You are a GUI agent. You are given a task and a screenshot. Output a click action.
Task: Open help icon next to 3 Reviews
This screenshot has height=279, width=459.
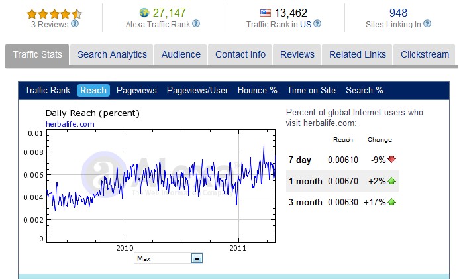[x=75, y=23]
